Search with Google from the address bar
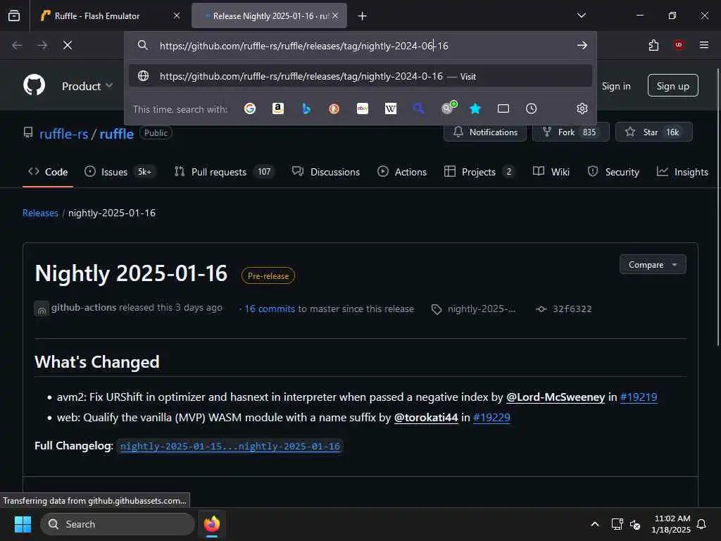721x541 pixels. tap(250, 108)
